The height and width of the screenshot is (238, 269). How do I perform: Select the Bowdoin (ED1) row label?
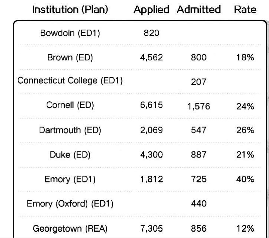70,33
